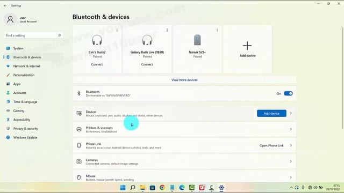Expand the Phone Link row chevron

point(291,145)
